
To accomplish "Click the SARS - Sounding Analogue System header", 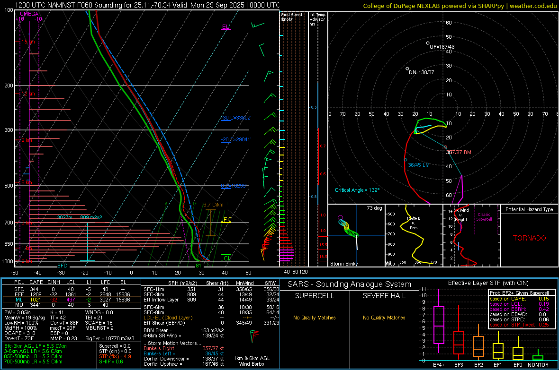I will 350,284.
